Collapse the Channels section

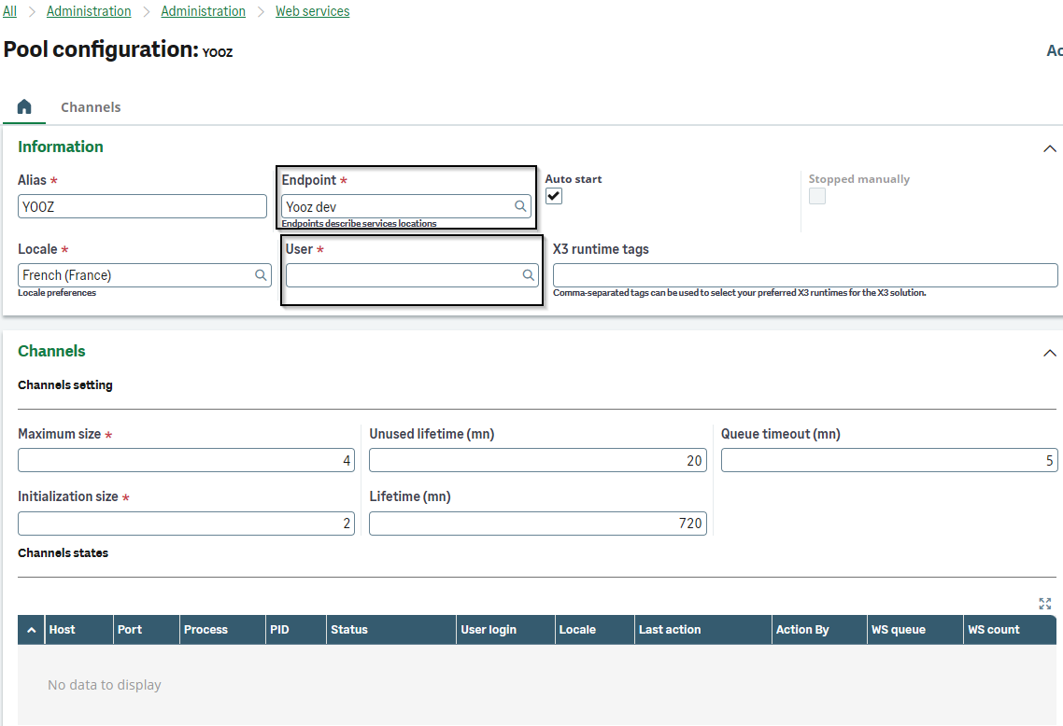pos(1049,353)
